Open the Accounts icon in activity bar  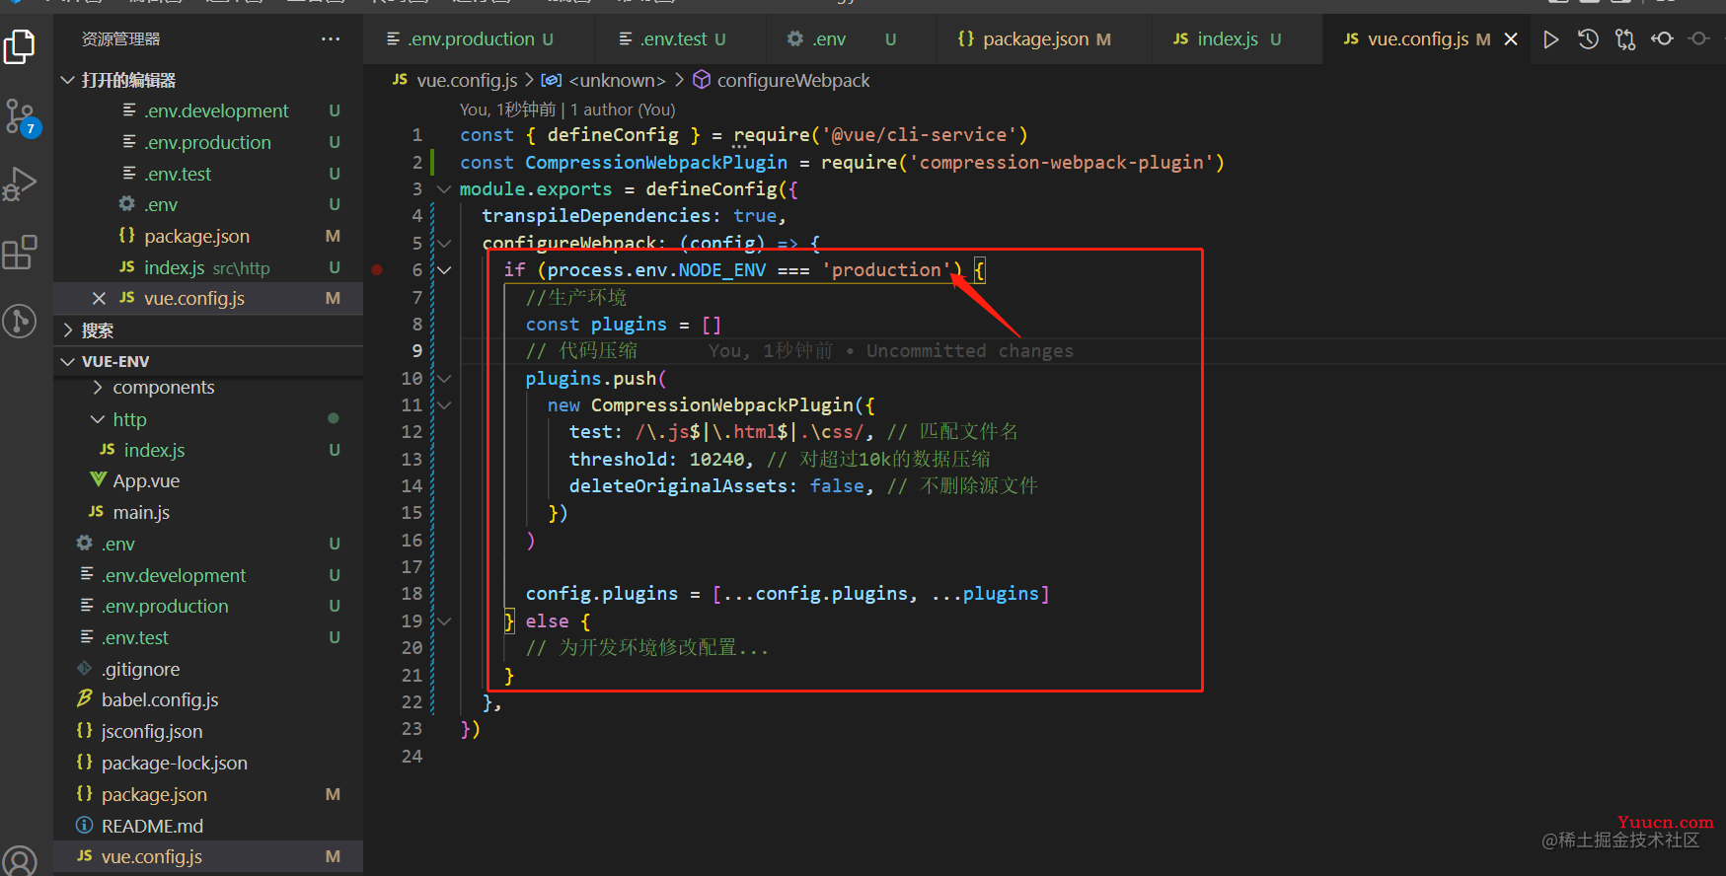[x=20, y=862]
